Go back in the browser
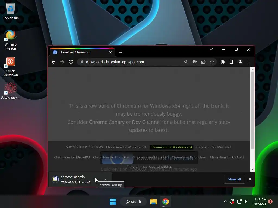 pos(53,62)
